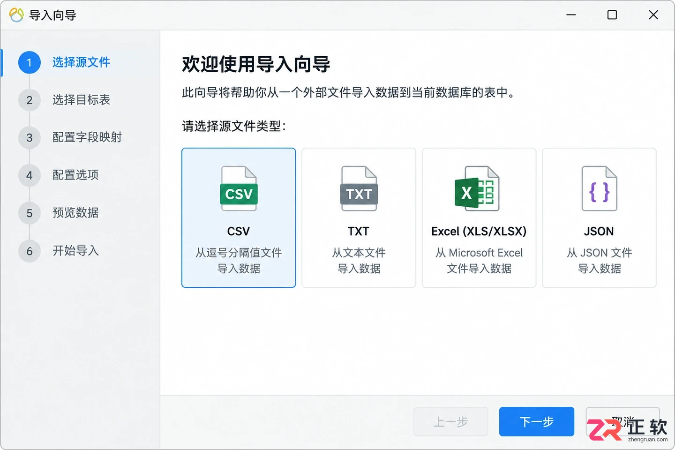Click the TXT card title text
675x450 pixels.
[x=359, y=232]
